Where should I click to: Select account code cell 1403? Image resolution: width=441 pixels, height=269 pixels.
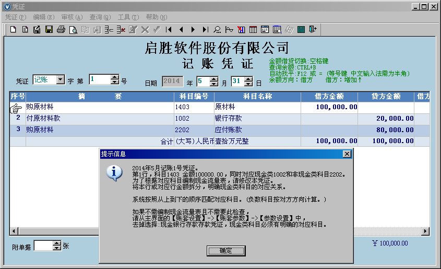[194, 108]
